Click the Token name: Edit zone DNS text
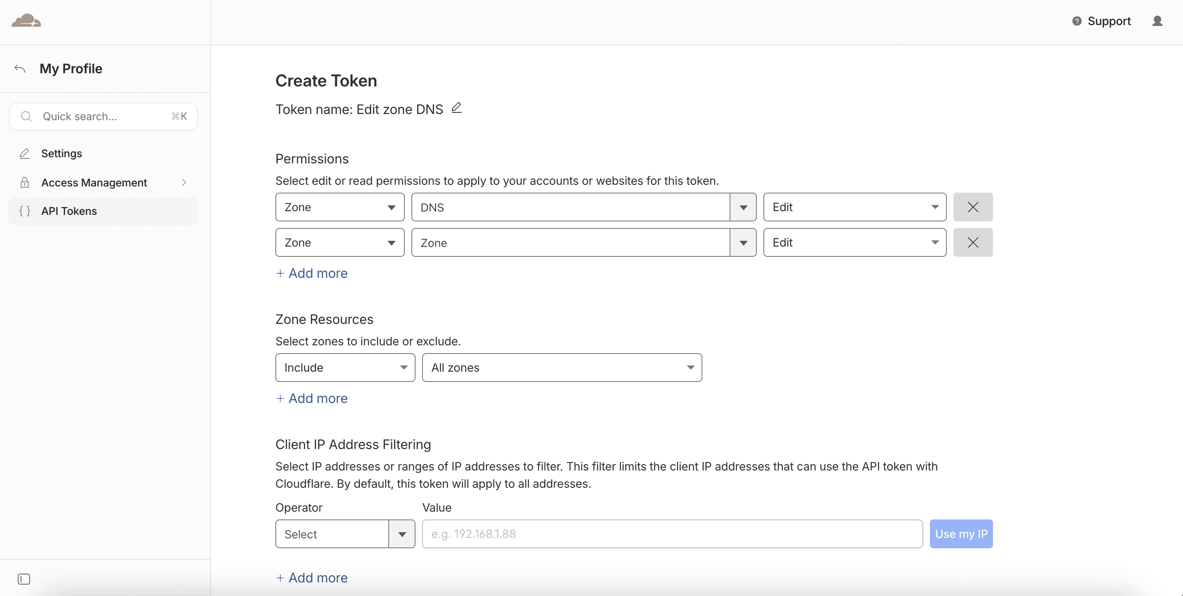The image size is (1183, 596). click(359, 109)
